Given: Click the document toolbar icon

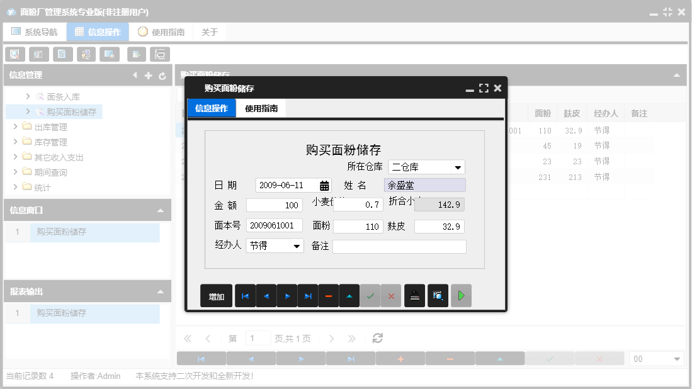Looking at the screenshot, I should [x=62, y=54].
